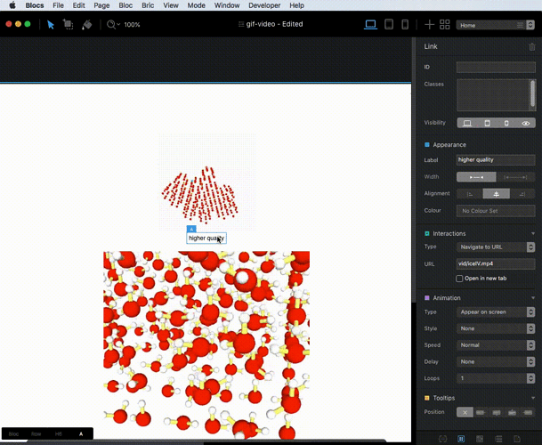Switch to tablet viewport preview

point(389,24)
